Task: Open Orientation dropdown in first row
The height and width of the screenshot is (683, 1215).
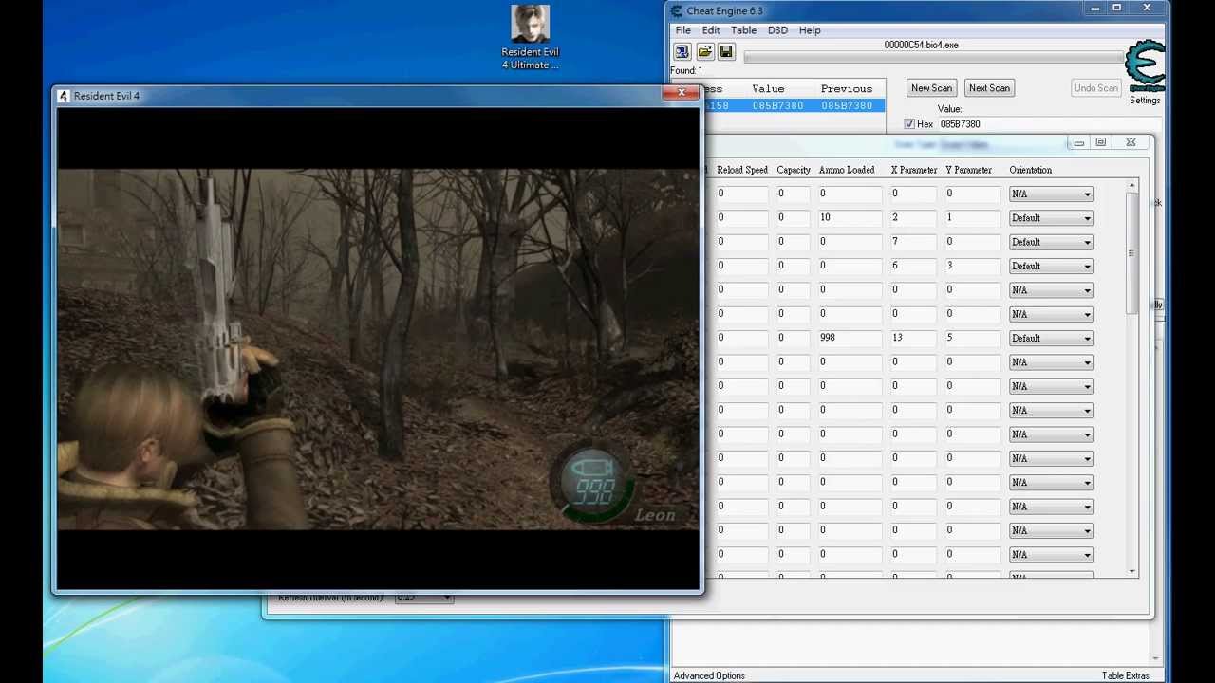Action: [1051, 194]
